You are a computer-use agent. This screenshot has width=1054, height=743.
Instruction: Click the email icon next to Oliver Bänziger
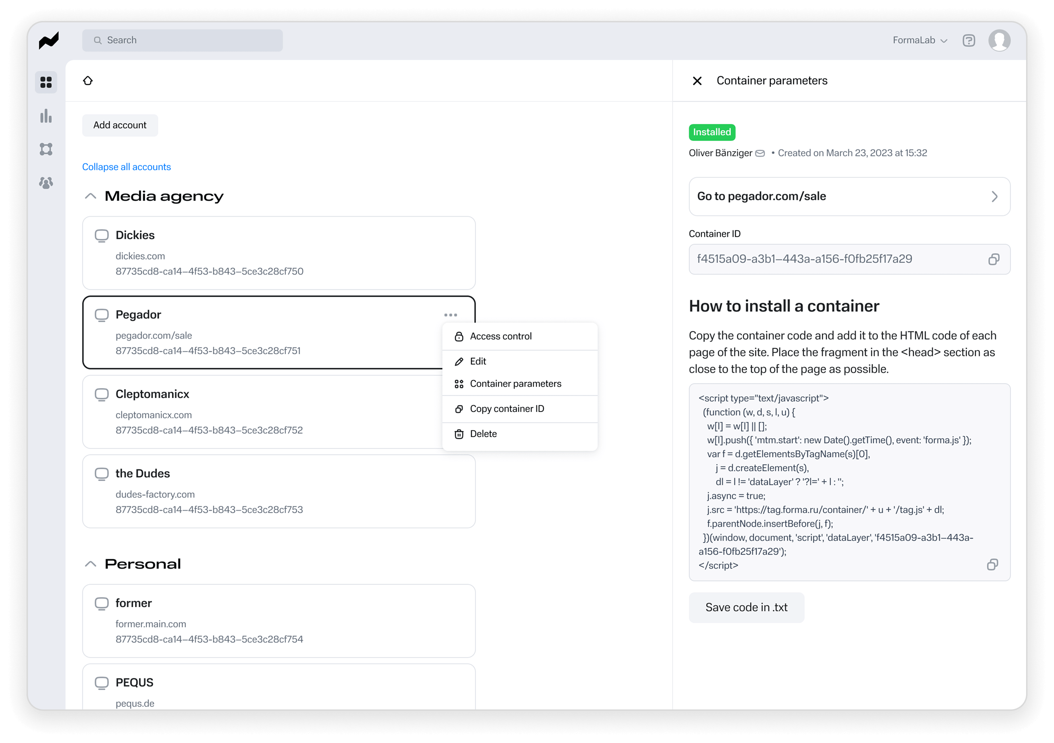pyautogui.click(x=760, y=153)
